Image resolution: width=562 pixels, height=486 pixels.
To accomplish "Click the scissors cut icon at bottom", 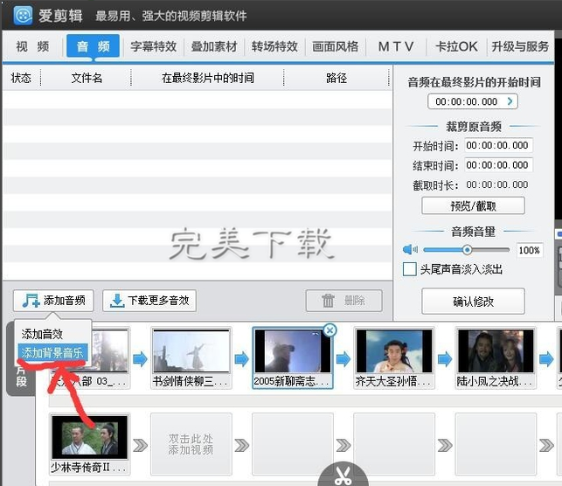I will point(343,476).
